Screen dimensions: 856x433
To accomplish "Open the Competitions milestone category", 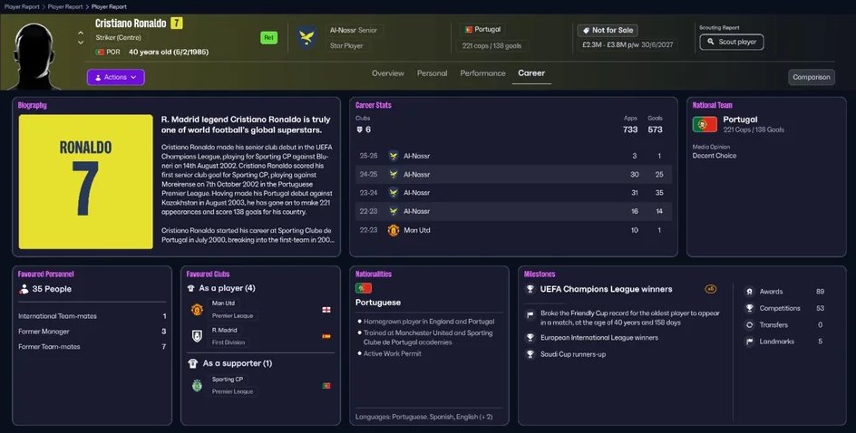I will [x=784, y=308].
